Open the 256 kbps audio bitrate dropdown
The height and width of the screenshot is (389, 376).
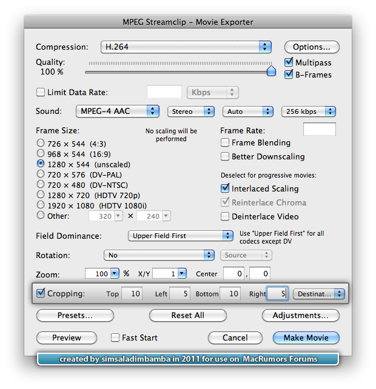coord(309,111)
